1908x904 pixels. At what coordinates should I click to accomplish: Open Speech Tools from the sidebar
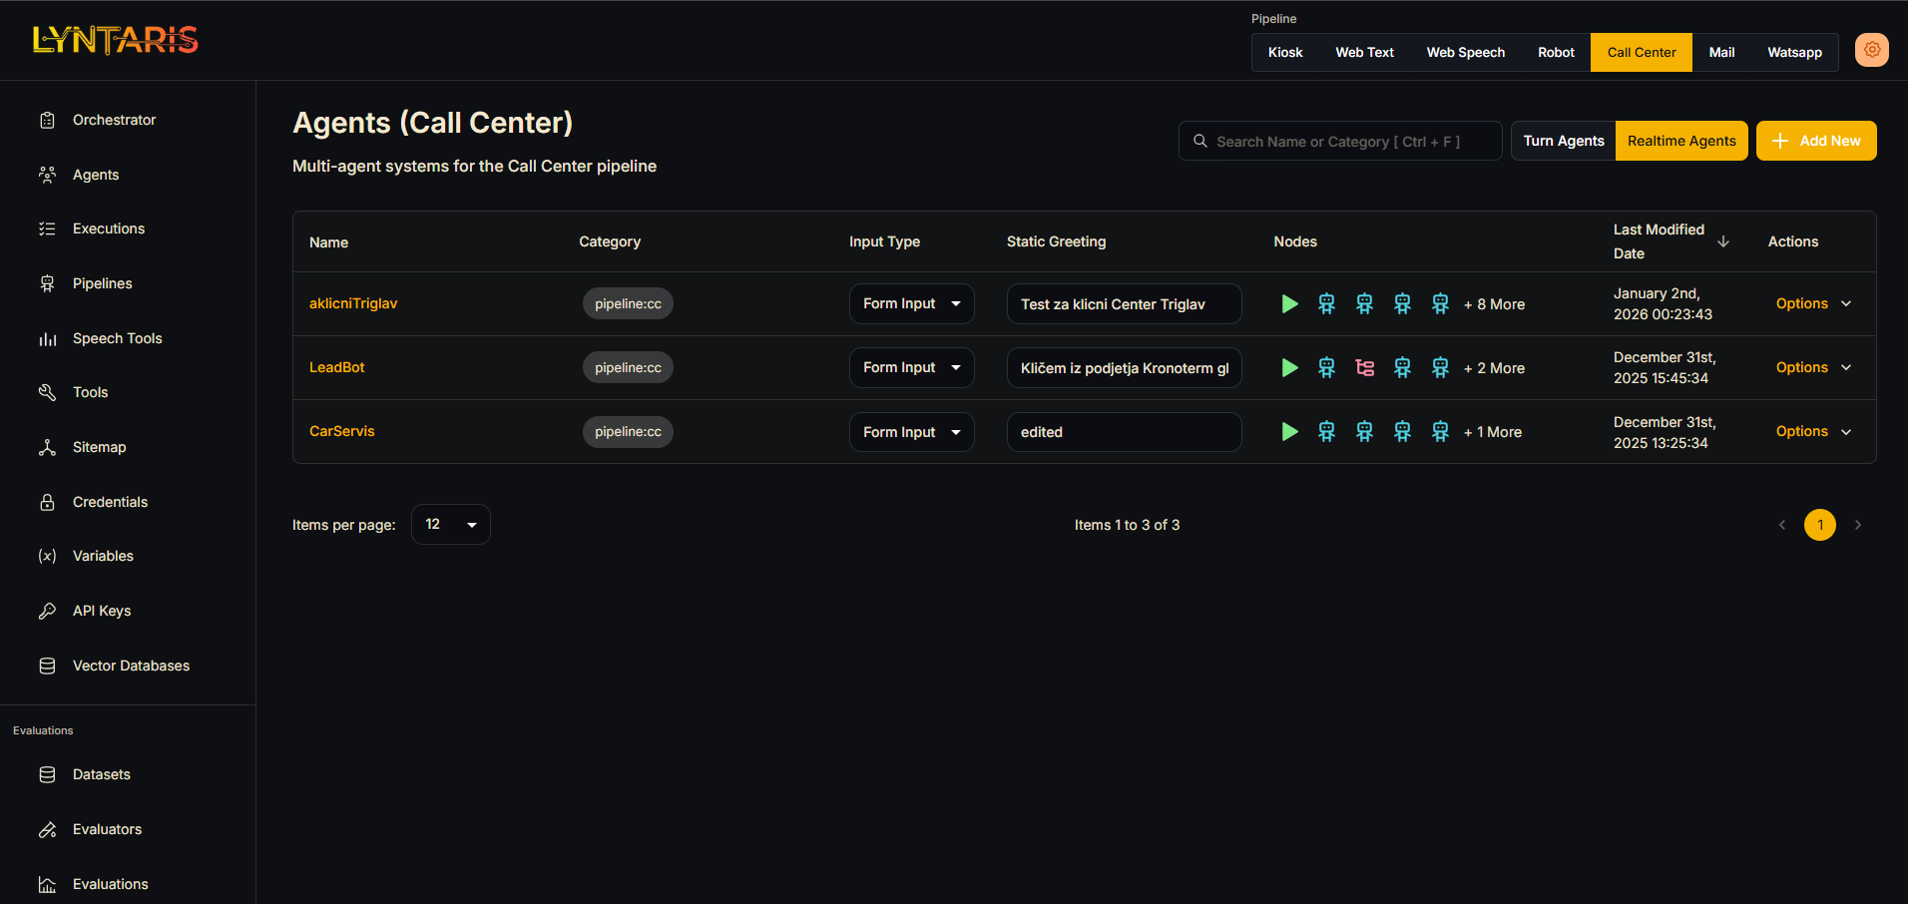[x=117, y=338]
